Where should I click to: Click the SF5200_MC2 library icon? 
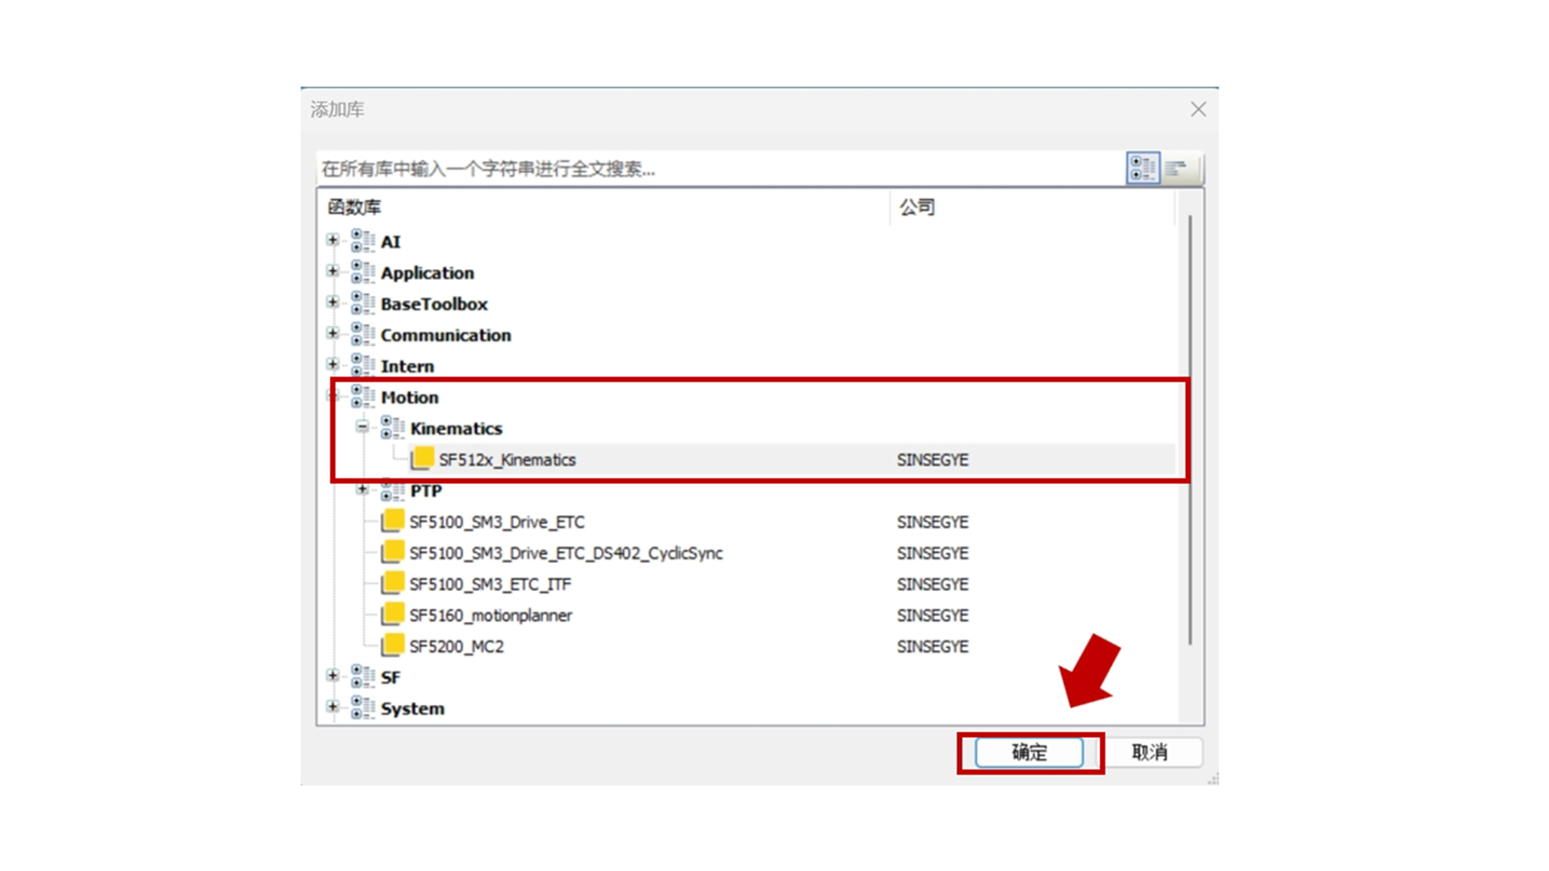click(x=393, y=645)
